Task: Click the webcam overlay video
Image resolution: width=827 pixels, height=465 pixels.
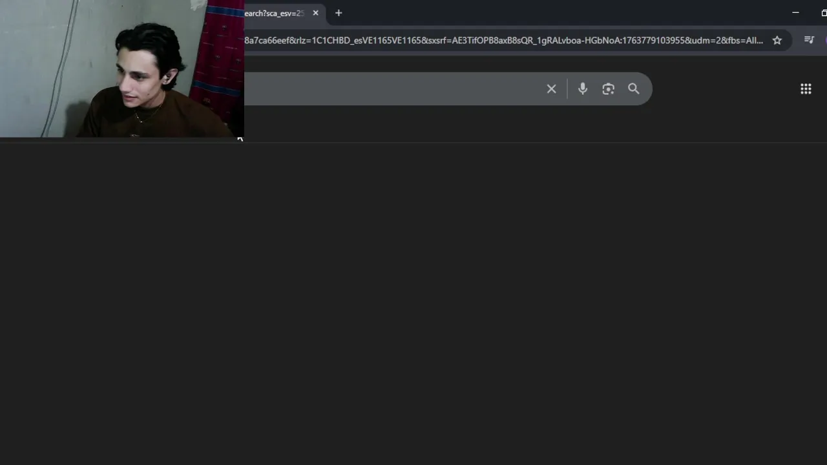Action: (x=122, y=68)
